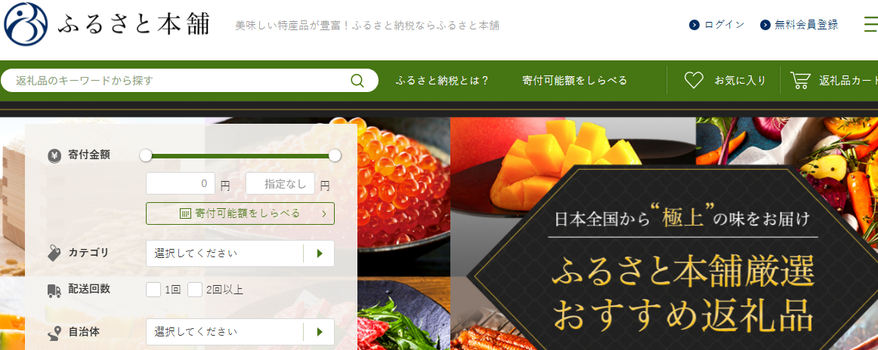
Task: Click the right handle of donation slider
Action: pyautogui.click(x=335, y=155)
